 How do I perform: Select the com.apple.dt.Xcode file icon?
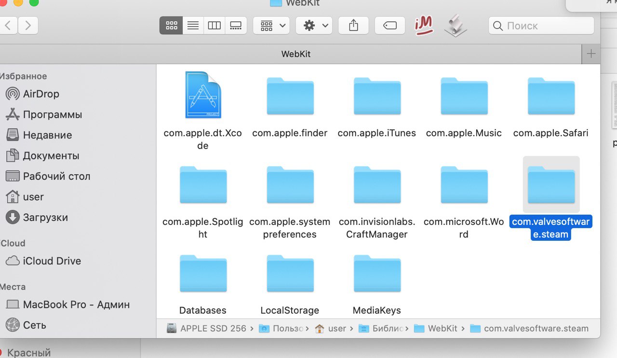click(x=203, y=95)
